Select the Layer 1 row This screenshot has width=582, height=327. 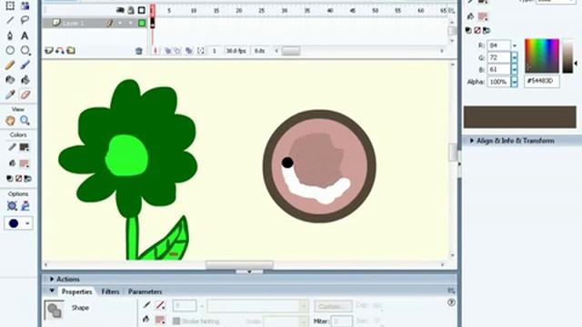pyautogui.click(x=95, y=23)
